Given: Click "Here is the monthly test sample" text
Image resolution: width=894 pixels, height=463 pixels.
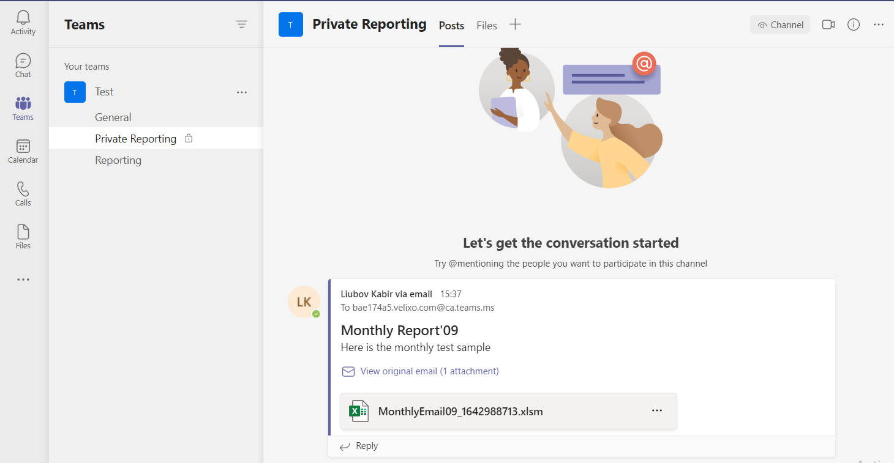Looking at the screenshot, I should tap(416, 347).
